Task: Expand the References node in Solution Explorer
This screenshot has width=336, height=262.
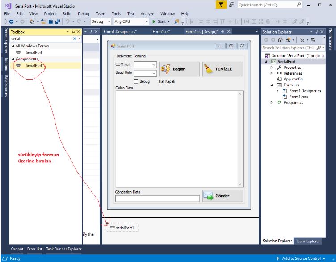Action: [272, 73]
